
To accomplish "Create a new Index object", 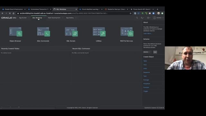I will coord(145,69).
